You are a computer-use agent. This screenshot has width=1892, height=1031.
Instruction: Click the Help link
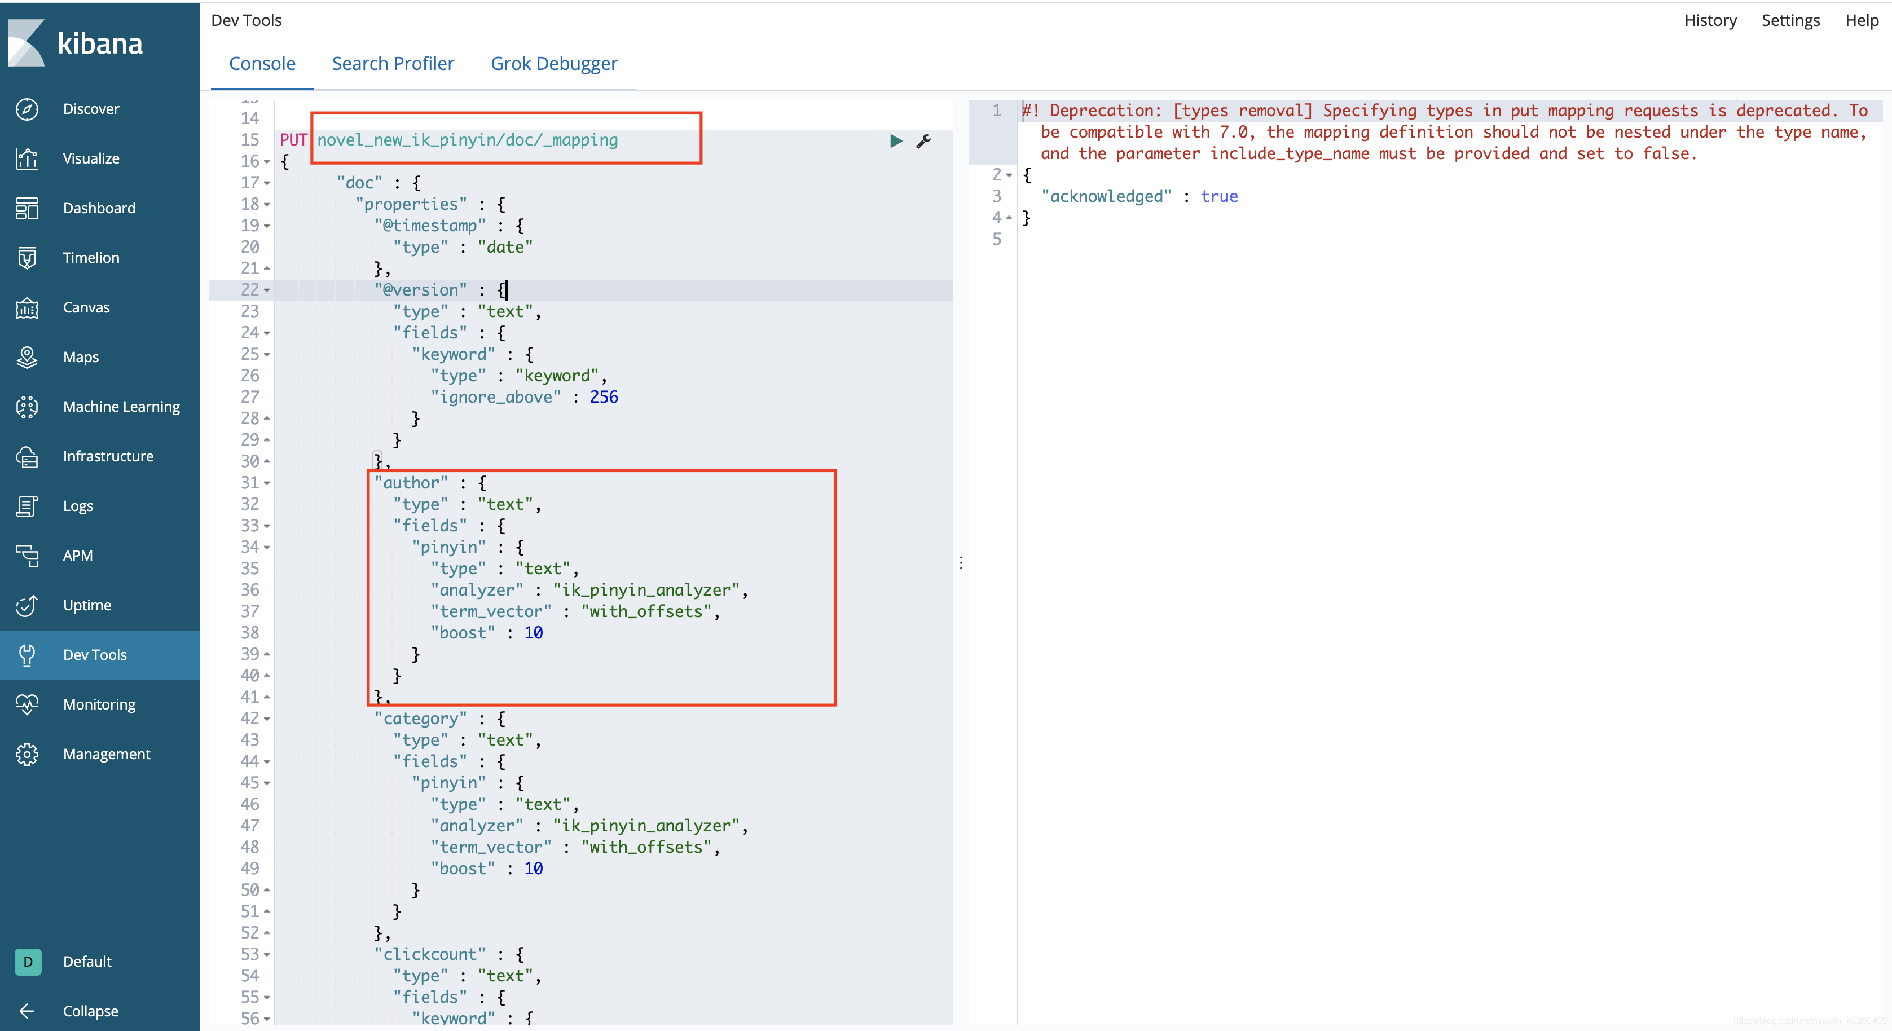[1861, 20]
